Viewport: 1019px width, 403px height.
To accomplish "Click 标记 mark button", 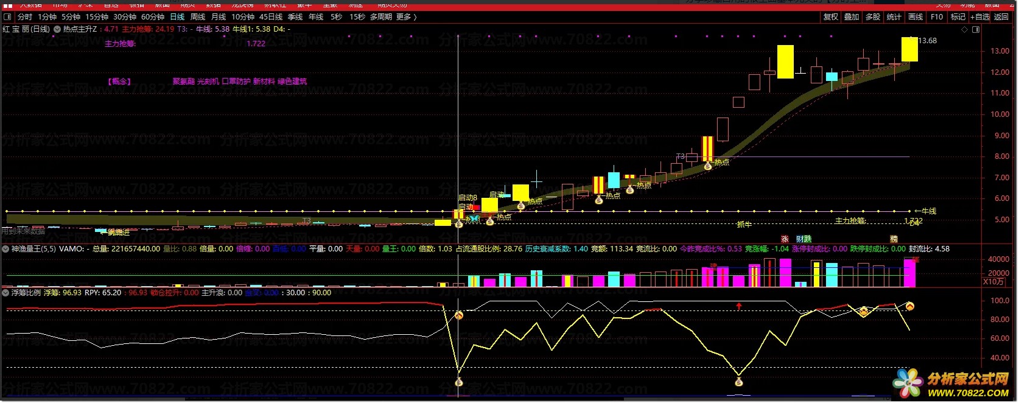I will click(958, 17).
